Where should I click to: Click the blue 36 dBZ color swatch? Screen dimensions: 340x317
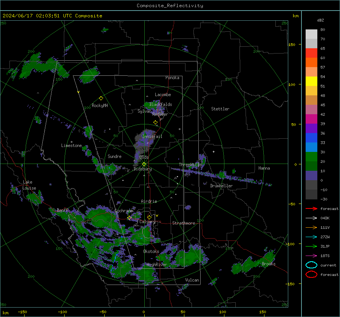311,138
